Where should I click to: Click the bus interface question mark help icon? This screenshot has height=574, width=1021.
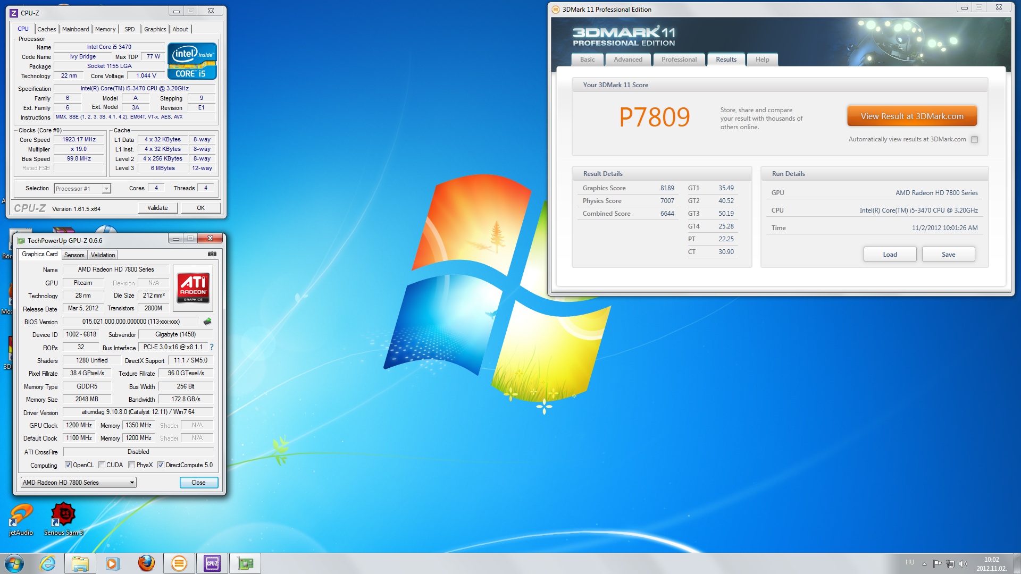[x=212, y=347]
